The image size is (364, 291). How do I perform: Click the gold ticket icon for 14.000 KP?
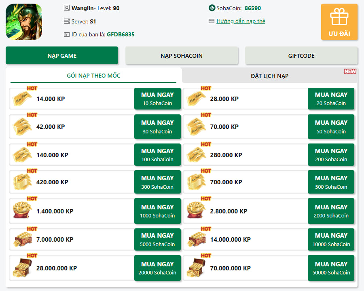23,99
